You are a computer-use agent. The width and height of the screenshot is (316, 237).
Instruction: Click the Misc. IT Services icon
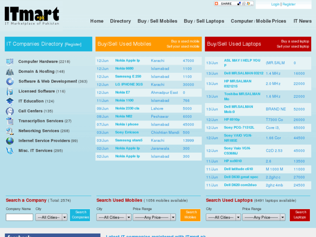pos(10,150)
